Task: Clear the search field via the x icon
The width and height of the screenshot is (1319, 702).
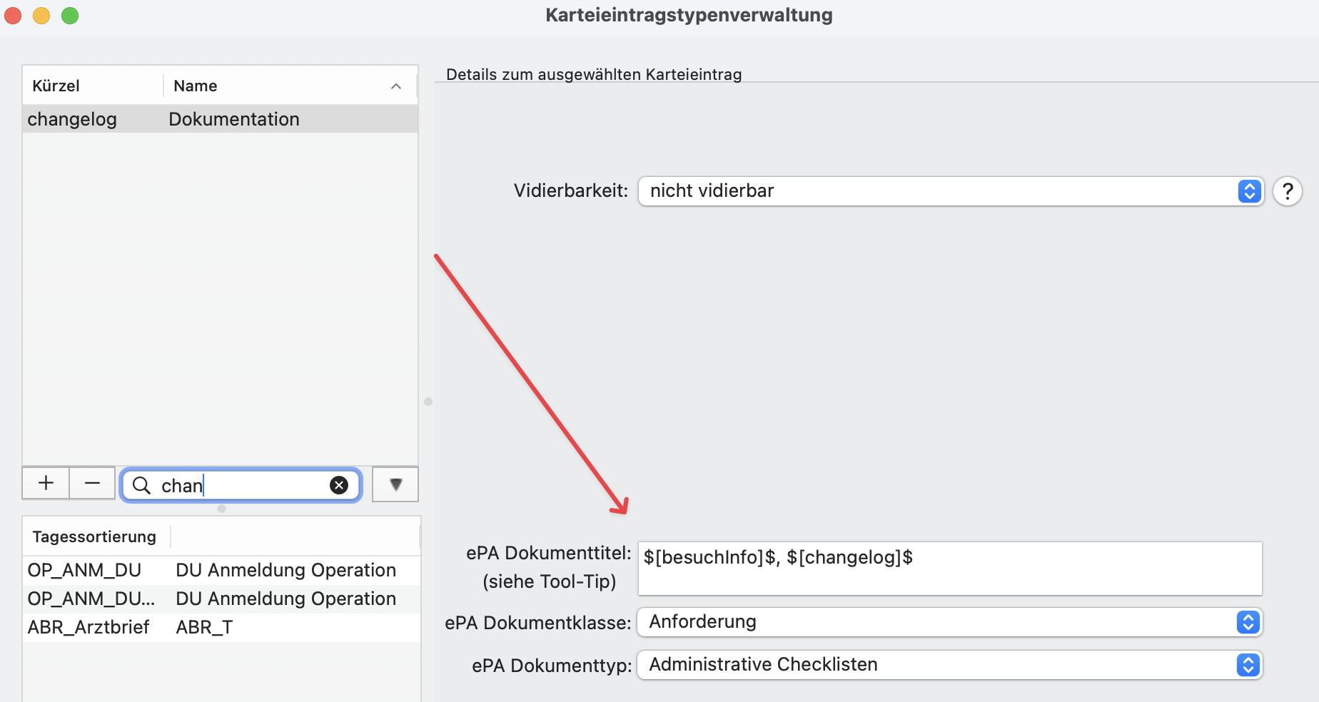Action: tap(338, 485)
